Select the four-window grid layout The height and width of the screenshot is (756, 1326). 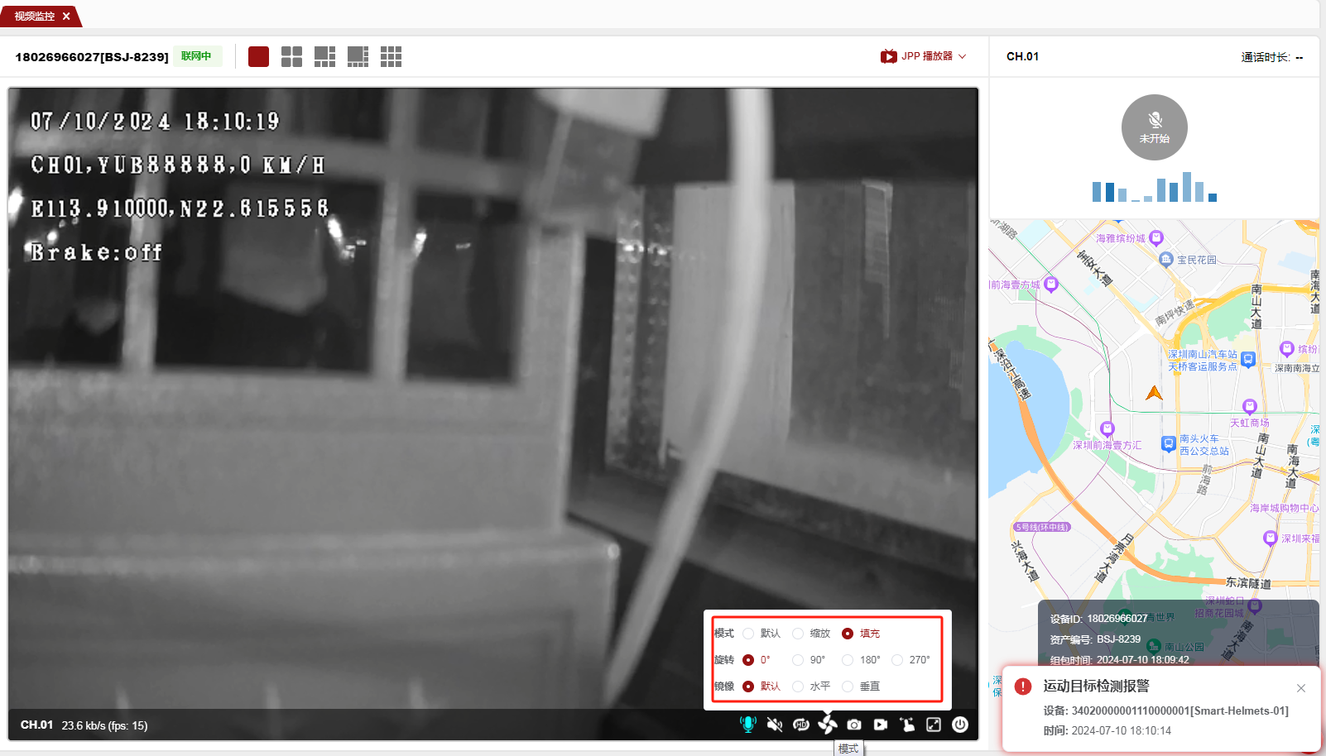(291, 56)
